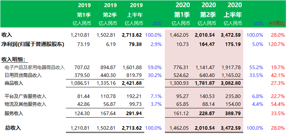Click the red 42.1% growth cell

(x=278, y=75)
